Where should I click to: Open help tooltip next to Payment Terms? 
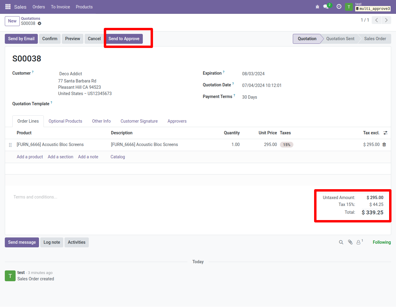(234, 95)
